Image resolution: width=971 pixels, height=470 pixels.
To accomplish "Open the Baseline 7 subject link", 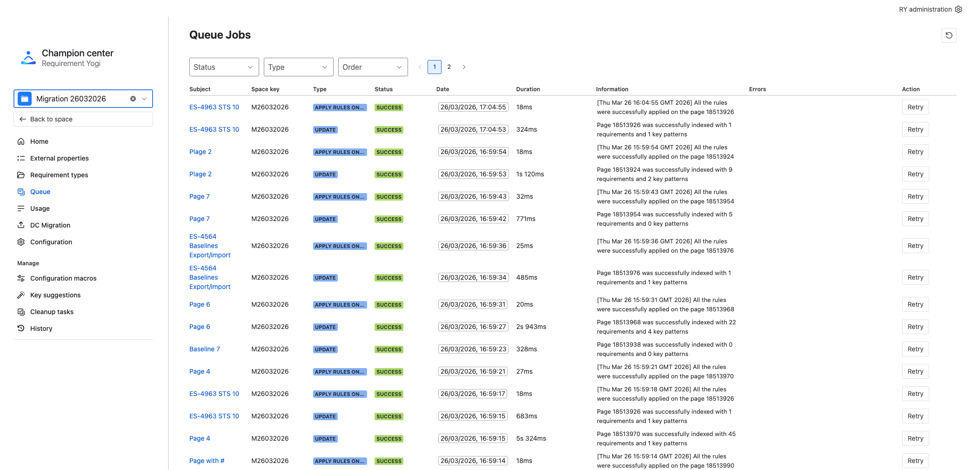I will [204, 349].
